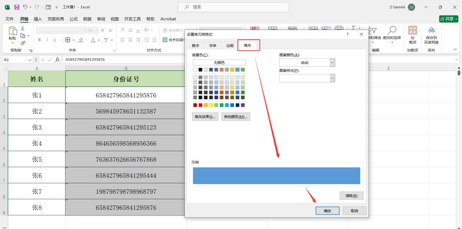462x229 pixels.
Task: Click the Sort and Filter icon
Action: (x=372, y=30)
